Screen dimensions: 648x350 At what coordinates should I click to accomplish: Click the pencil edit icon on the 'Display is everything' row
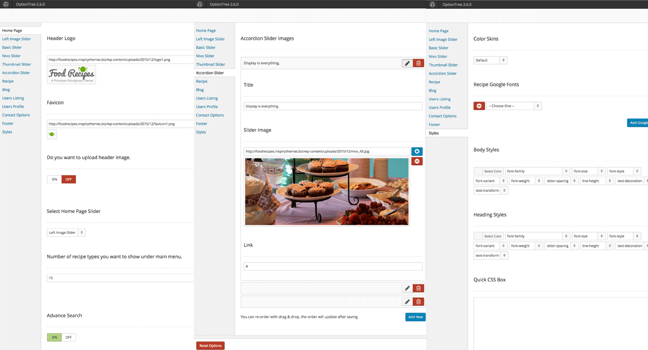pyautogui.click(x=407, y=63)
